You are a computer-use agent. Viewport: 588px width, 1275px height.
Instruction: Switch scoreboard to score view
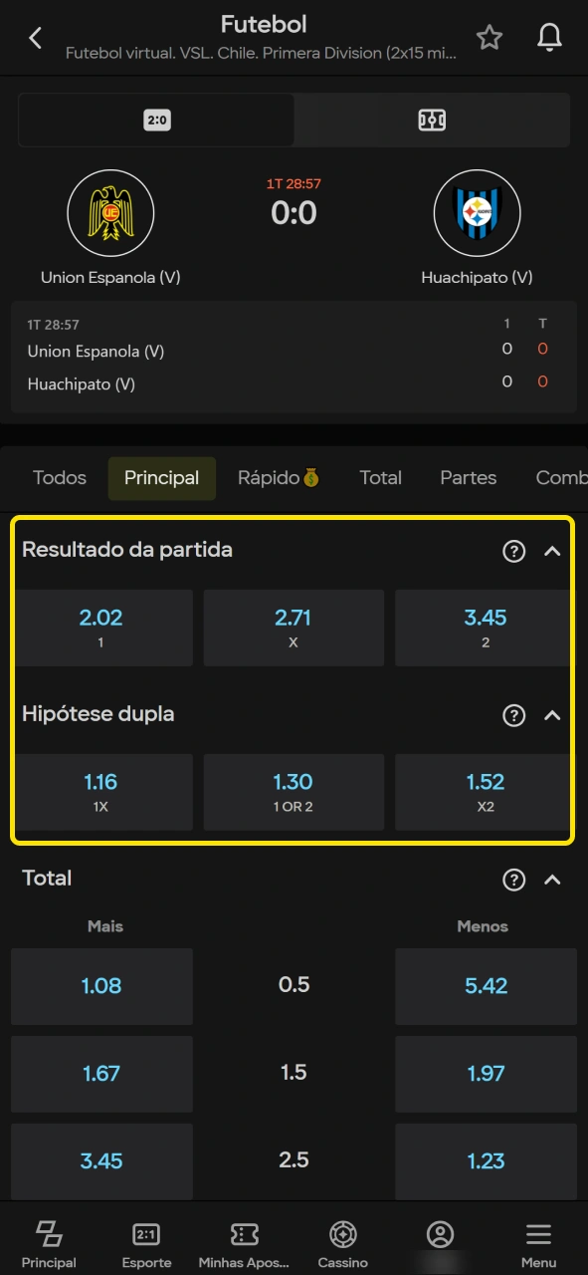coord(156,120)
